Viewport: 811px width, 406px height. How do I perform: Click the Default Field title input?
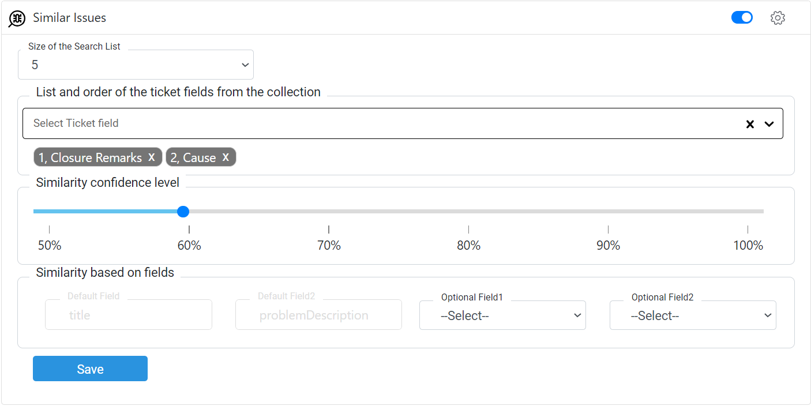tap(129, 315)
